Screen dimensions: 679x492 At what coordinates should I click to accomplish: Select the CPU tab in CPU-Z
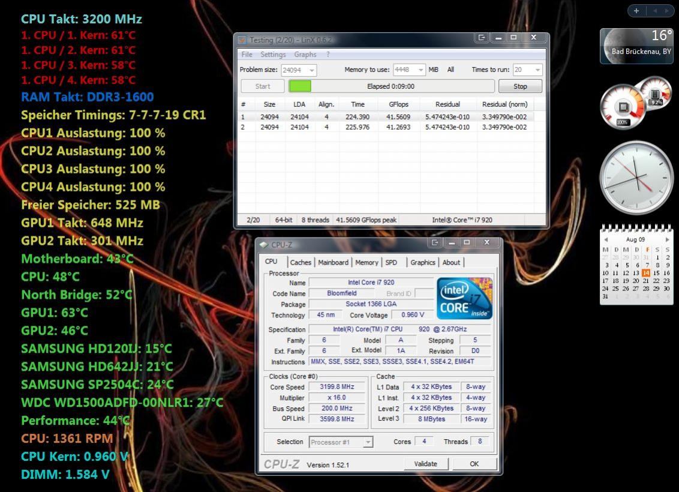tap(271, 261)
